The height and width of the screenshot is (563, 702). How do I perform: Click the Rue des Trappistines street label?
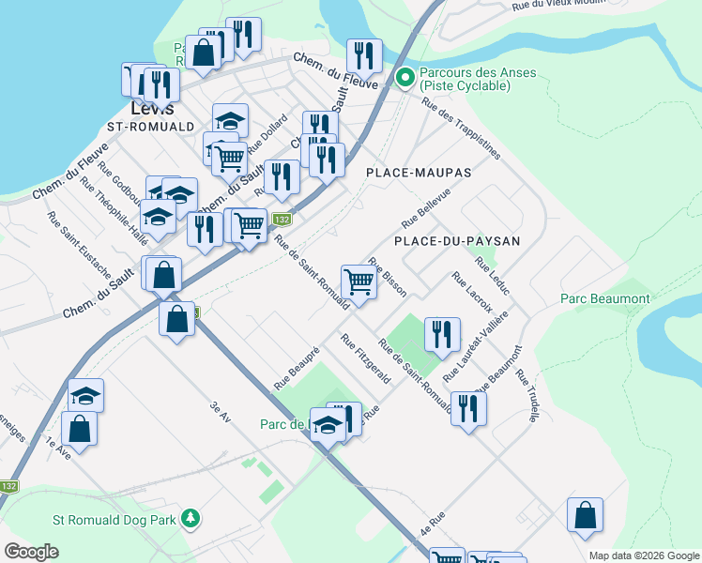point(461,129)
